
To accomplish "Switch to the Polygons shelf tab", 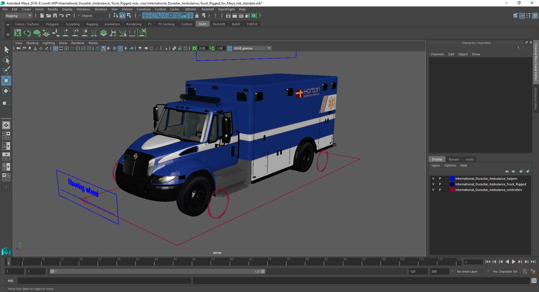I will pyautogui.click(x=52, y=24).
